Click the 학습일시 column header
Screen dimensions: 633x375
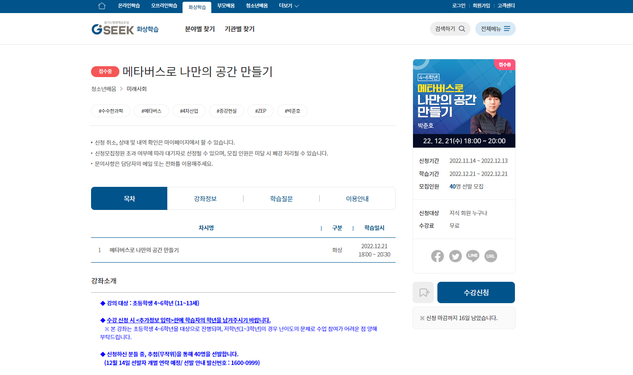(x=374, y=228)
